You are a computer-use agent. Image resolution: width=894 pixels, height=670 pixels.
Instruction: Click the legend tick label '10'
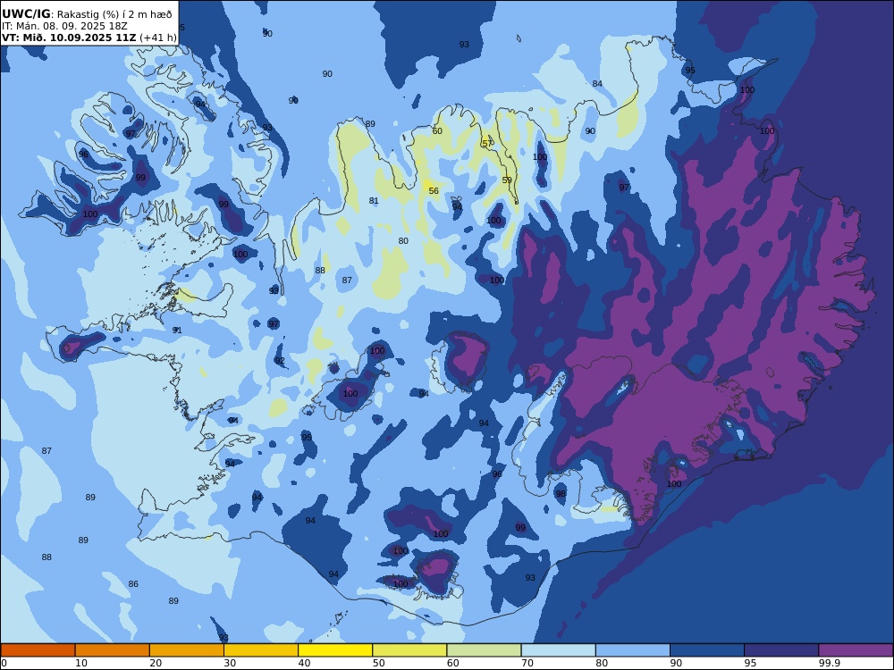(81, 663)
